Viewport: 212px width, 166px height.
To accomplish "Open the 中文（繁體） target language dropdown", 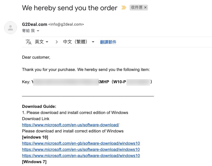I will click(x=79, y=42).
